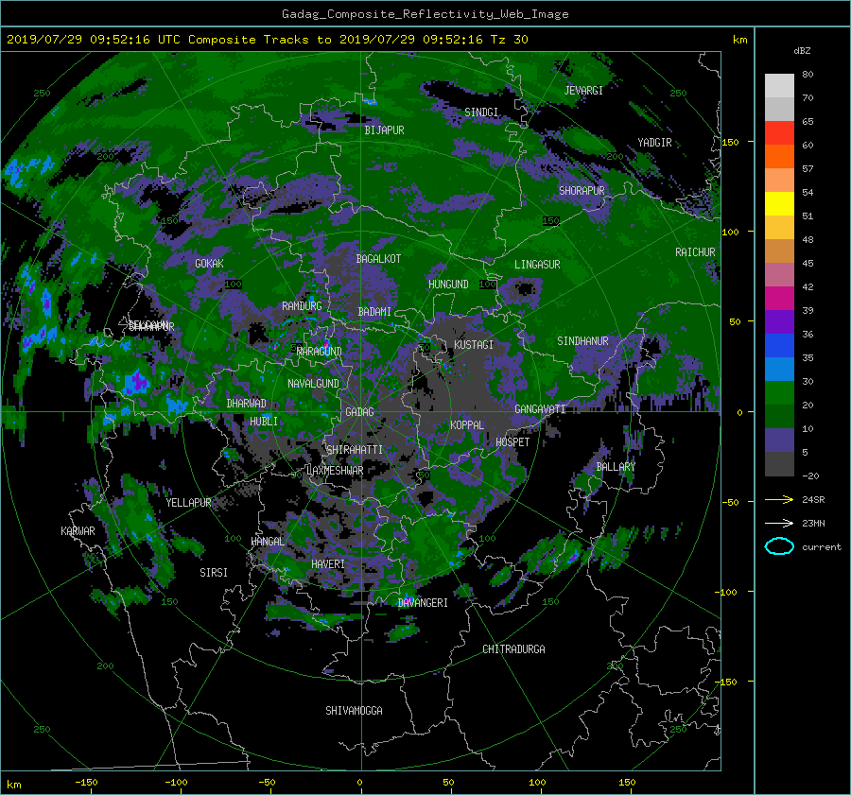This screenshot has height=795, width=851.
Task: Click the HUNGUND city label
Action: (448, 285)
